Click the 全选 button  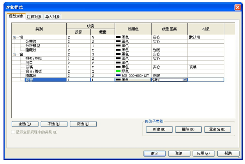pyautogui.click(x=24, y=124)
